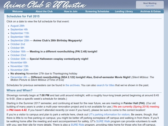Click the red 'PAI room 4.42' text

[x=18, y=110]
